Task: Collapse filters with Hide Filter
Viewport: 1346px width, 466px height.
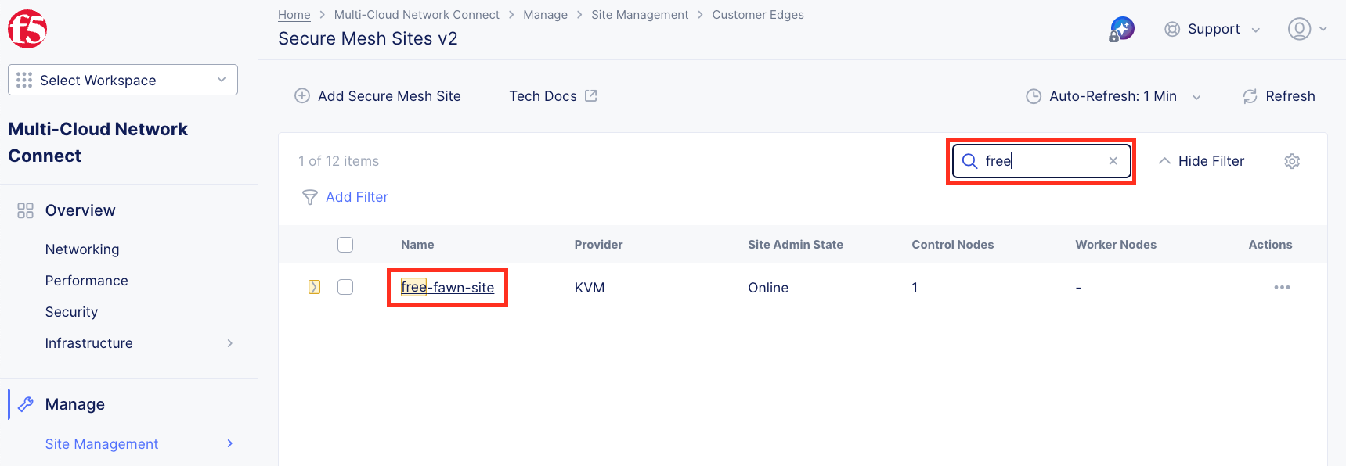Action: (x=1201, y=161)
